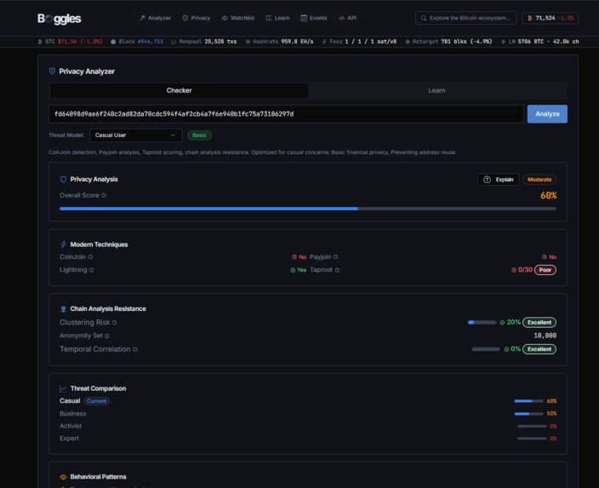Click the info icon beside Overall Score
Viewport: 599px width, 488px height.
pyautogui.click(x=104, y=195)
